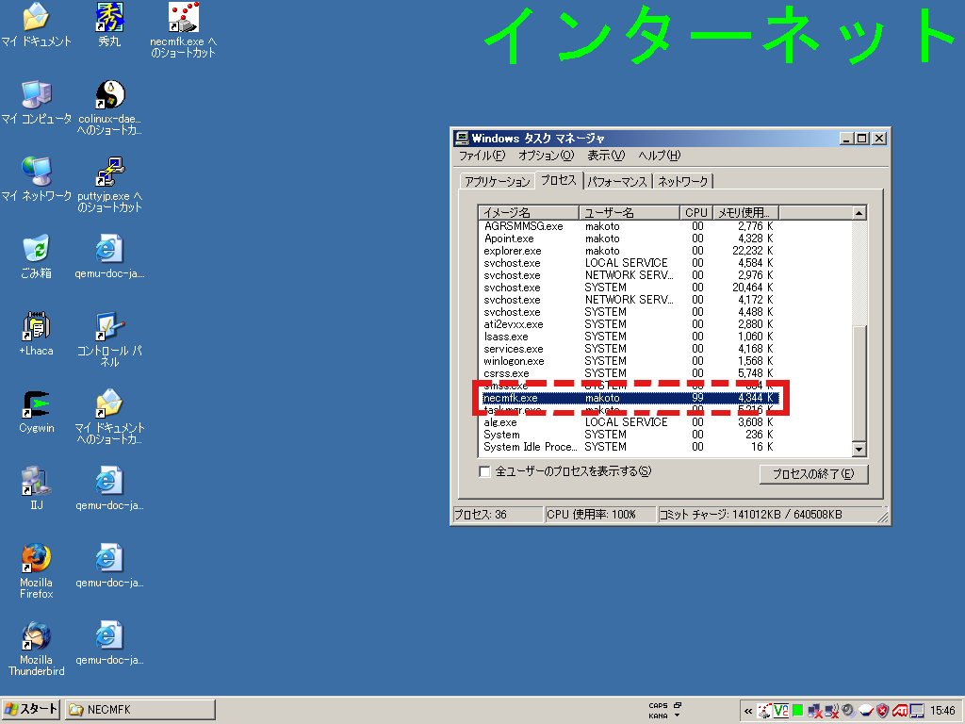This screenshot has height=724, width=965.
Task: Enable 全ユーザーのプロセスを表示する checkbox
Action: click(x=485, y=471)
